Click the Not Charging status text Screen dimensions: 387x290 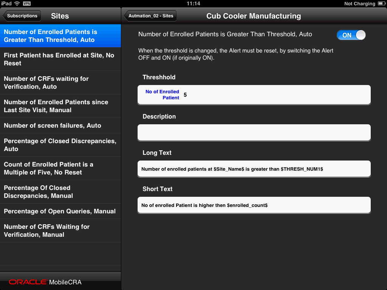(x=360, y=3)
